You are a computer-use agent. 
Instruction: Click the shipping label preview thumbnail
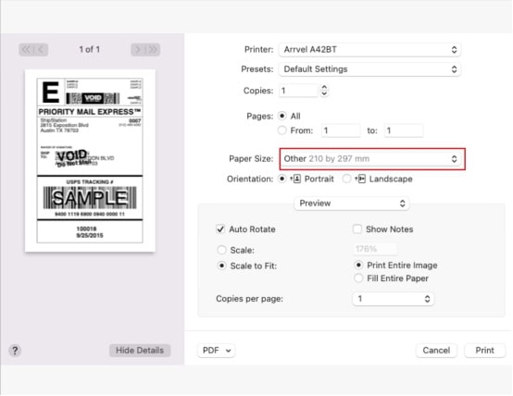pos(90,161)
